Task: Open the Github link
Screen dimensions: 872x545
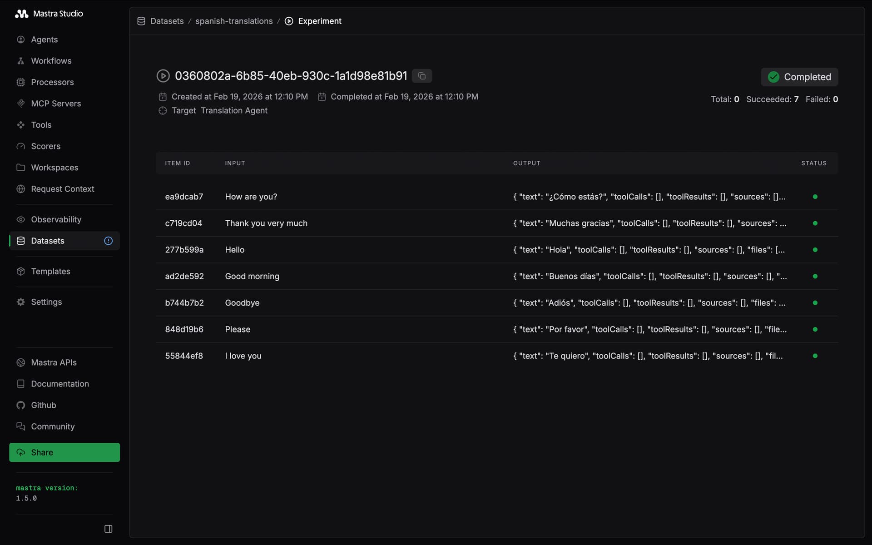Action: click(x=43, y=405)
